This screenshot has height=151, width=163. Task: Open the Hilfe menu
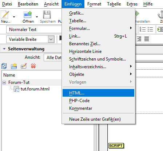(148, 4)
